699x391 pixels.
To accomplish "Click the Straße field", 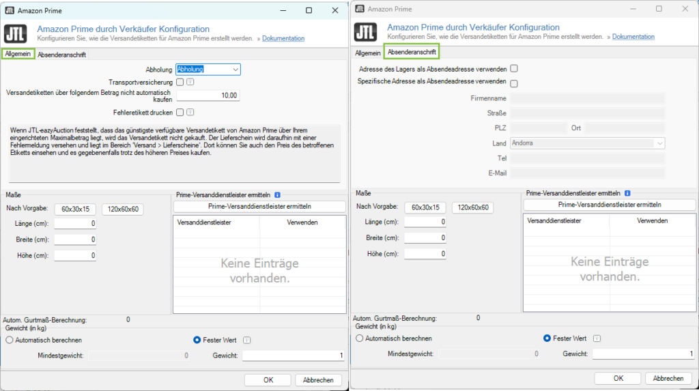I will coord(588,113).
